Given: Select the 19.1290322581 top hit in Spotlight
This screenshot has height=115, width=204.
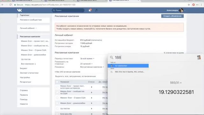Looking at the screenshot, I should point(128,66).
